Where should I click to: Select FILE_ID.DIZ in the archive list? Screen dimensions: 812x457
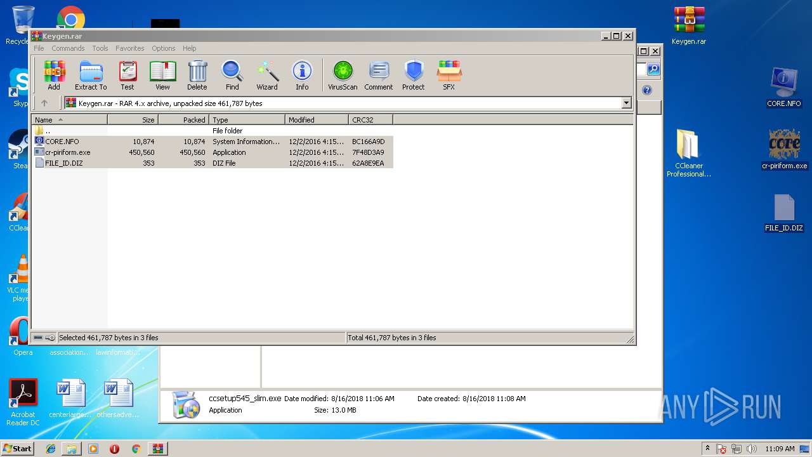[x=213, y=163]
